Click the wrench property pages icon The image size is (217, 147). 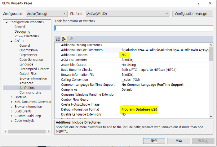click(71, 39)
